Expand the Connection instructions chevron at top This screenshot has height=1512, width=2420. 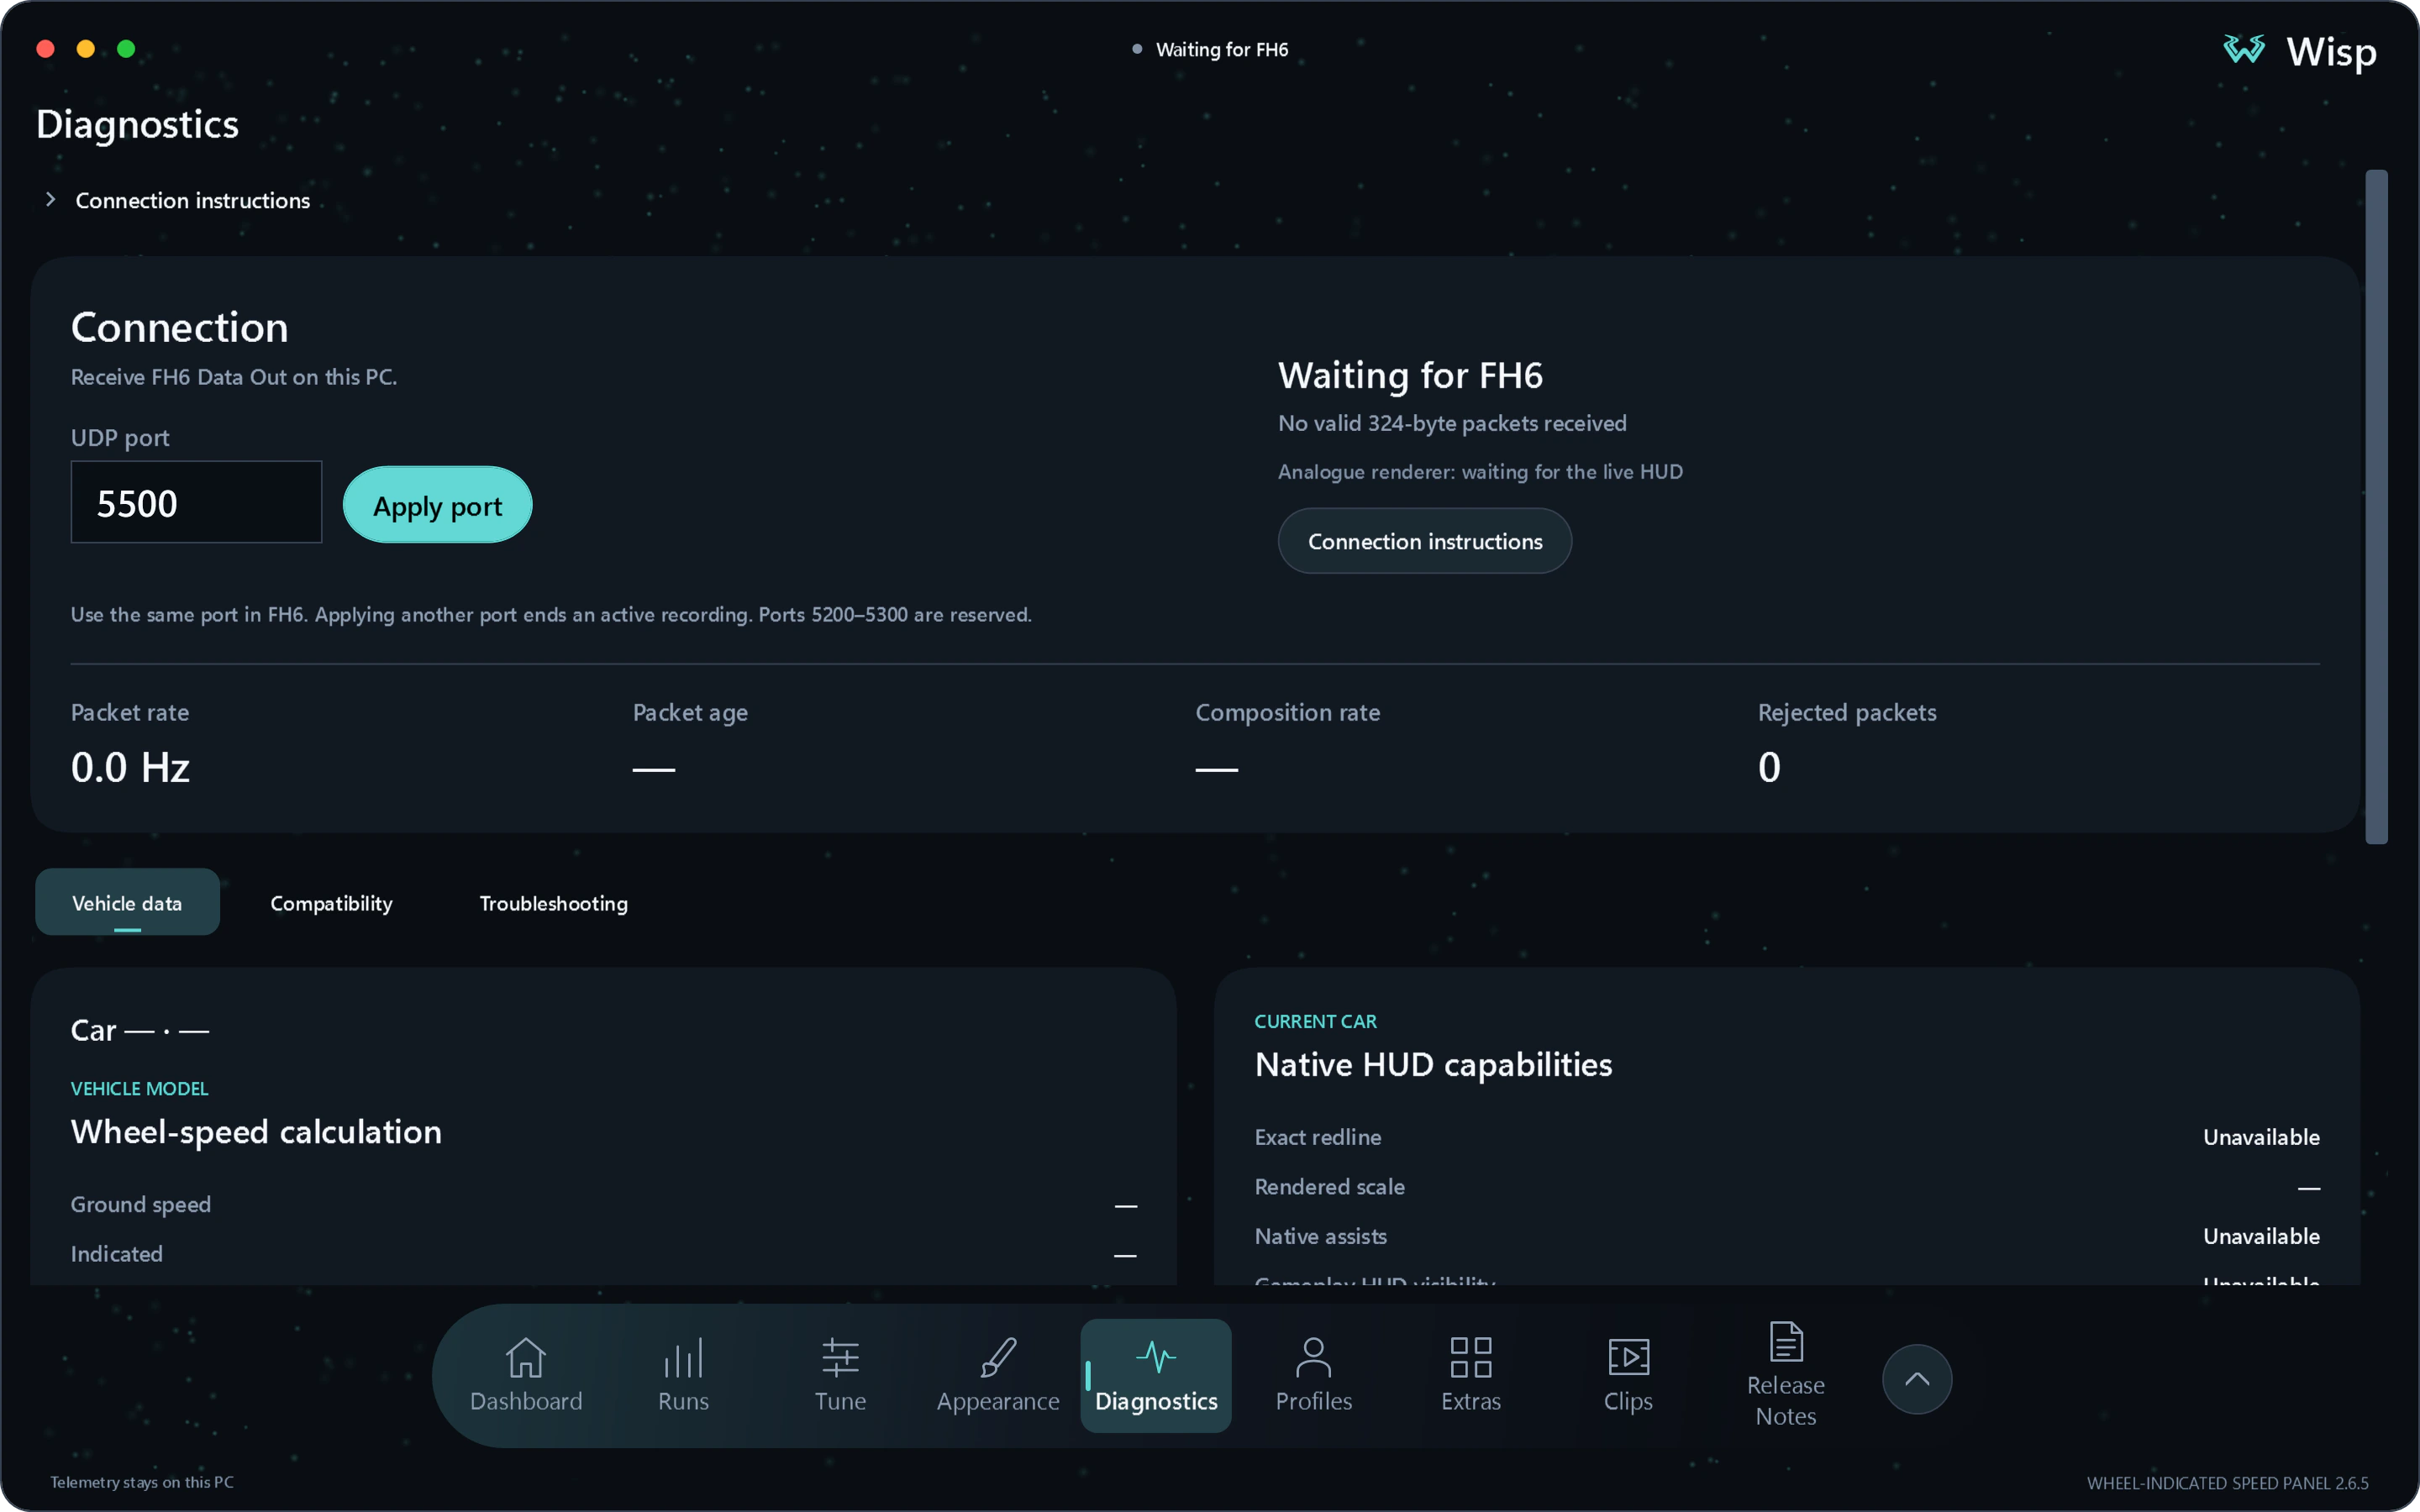coord(50,200)
